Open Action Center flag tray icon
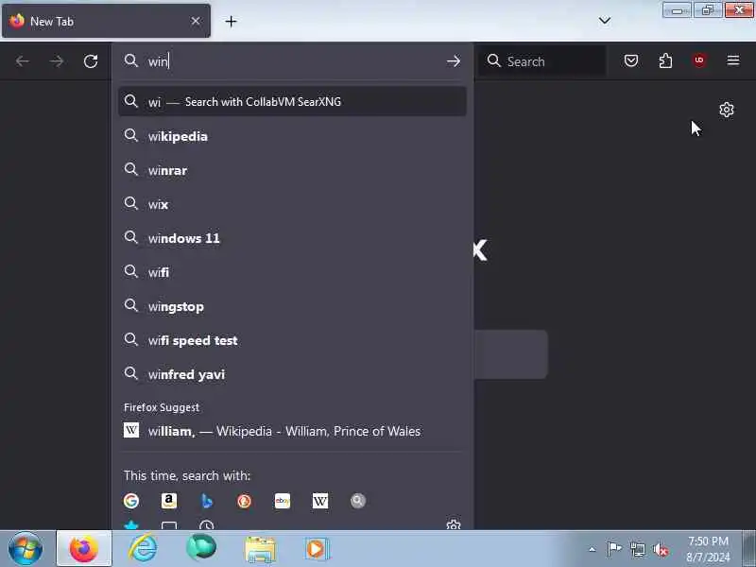This screenshot has height=567, width=756. (614, 549)
